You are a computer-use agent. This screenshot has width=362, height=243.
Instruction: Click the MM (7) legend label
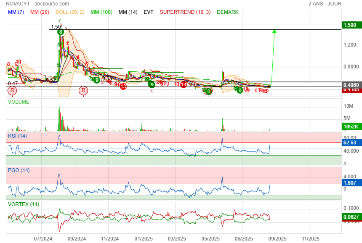[x=16, y=12]
